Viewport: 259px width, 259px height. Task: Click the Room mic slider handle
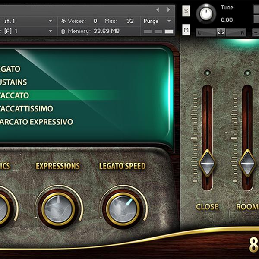click(x=247, y=163)
